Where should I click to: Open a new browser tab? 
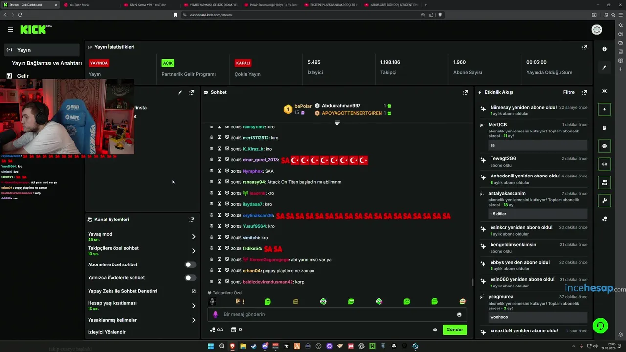pyautogui.click(x=426, y=5)
